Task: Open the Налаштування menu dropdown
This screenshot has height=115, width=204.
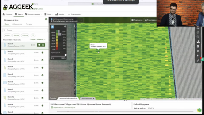Action: click(x=33, y=14)
